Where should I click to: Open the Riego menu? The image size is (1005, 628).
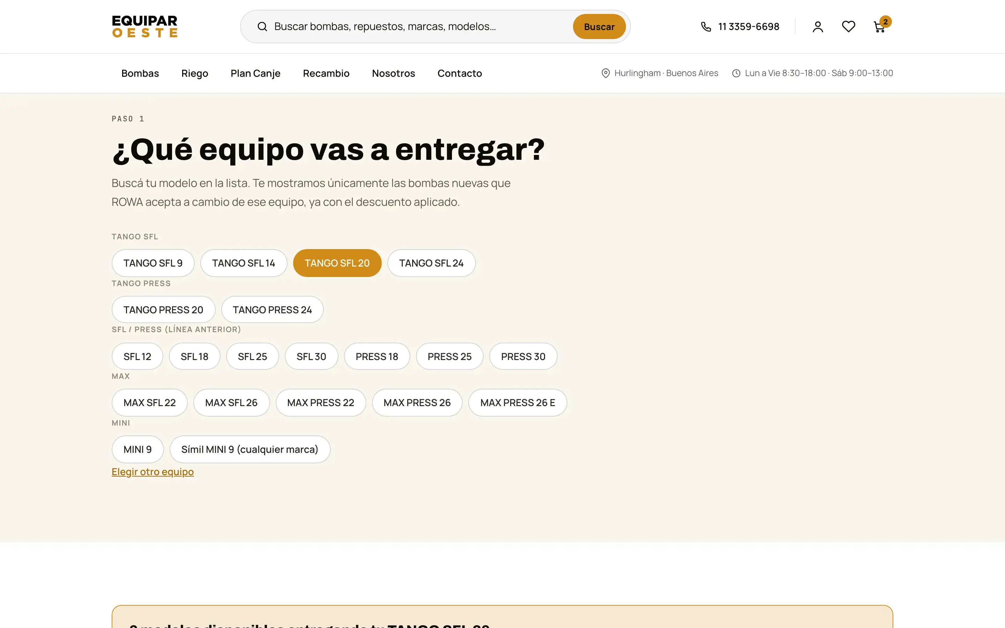pos(194,73)
